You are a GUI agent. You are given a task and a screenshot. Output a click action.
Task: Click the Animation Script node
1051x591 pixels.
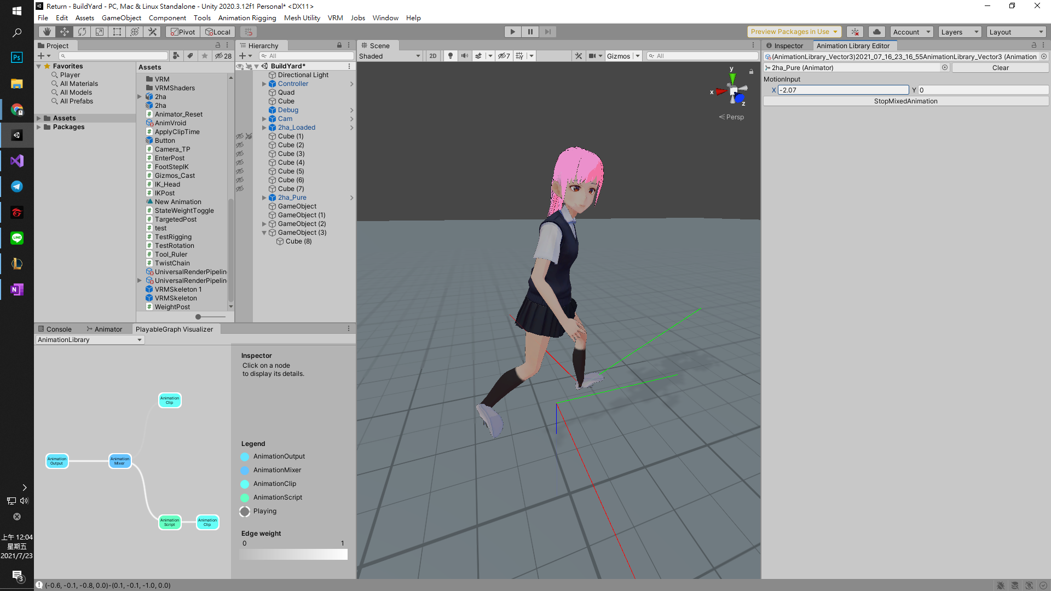170,523
